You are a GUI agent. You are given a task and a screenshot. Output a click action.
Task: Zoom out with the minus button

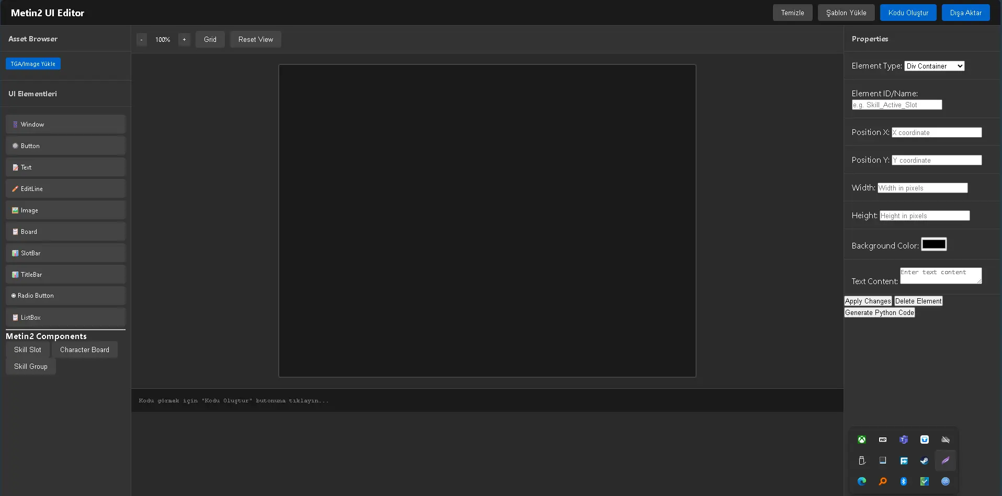pyautogui.click(x=142, y=39)
